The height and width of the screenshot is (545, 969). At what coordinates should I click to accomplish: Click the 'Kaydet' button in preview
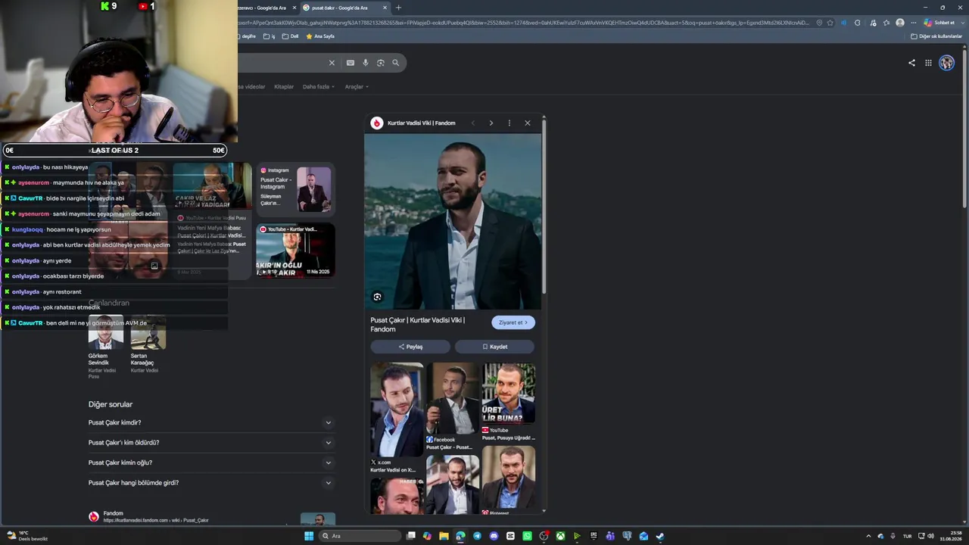pyautogui.click(x=495, y=347)
